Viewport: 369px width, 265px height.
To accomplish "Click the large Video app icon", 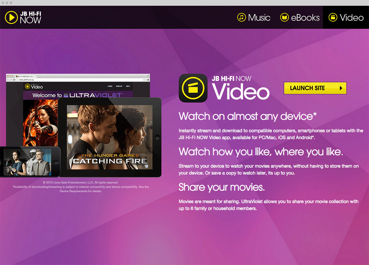I will pyautogui.click(x=193, y=88).
